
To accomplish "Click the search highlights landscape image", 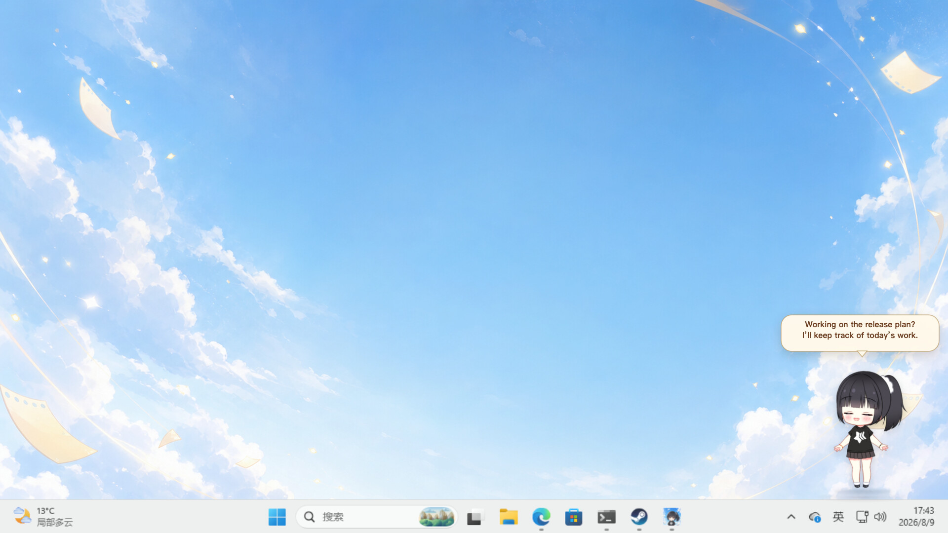I will pos(436,517).
